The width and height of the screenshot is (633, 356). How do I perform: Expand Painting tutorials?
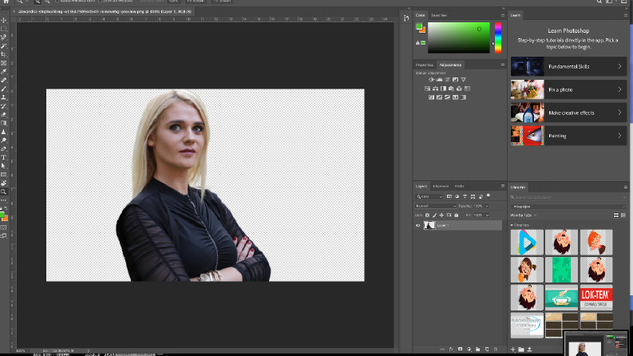pyautogui.click(x=568, y=136)
